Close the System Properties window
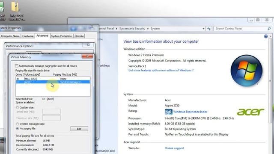 [92, 27]
